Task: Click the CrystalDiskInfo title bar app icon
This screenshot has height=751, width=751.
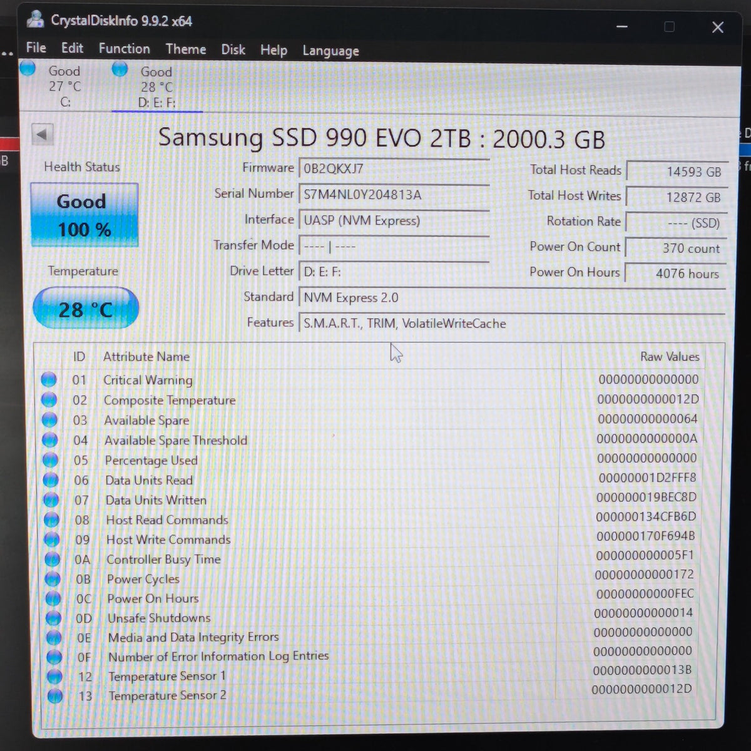Action: click(36, 19)
